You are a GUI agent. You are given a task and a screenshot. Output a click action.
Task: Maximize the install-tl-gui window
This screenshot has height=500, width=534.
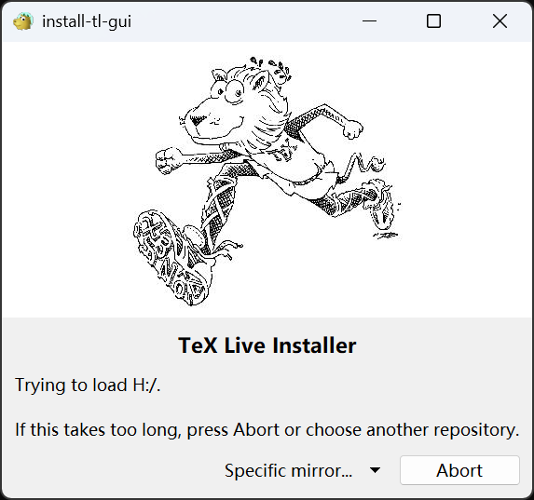click(433, 21)
